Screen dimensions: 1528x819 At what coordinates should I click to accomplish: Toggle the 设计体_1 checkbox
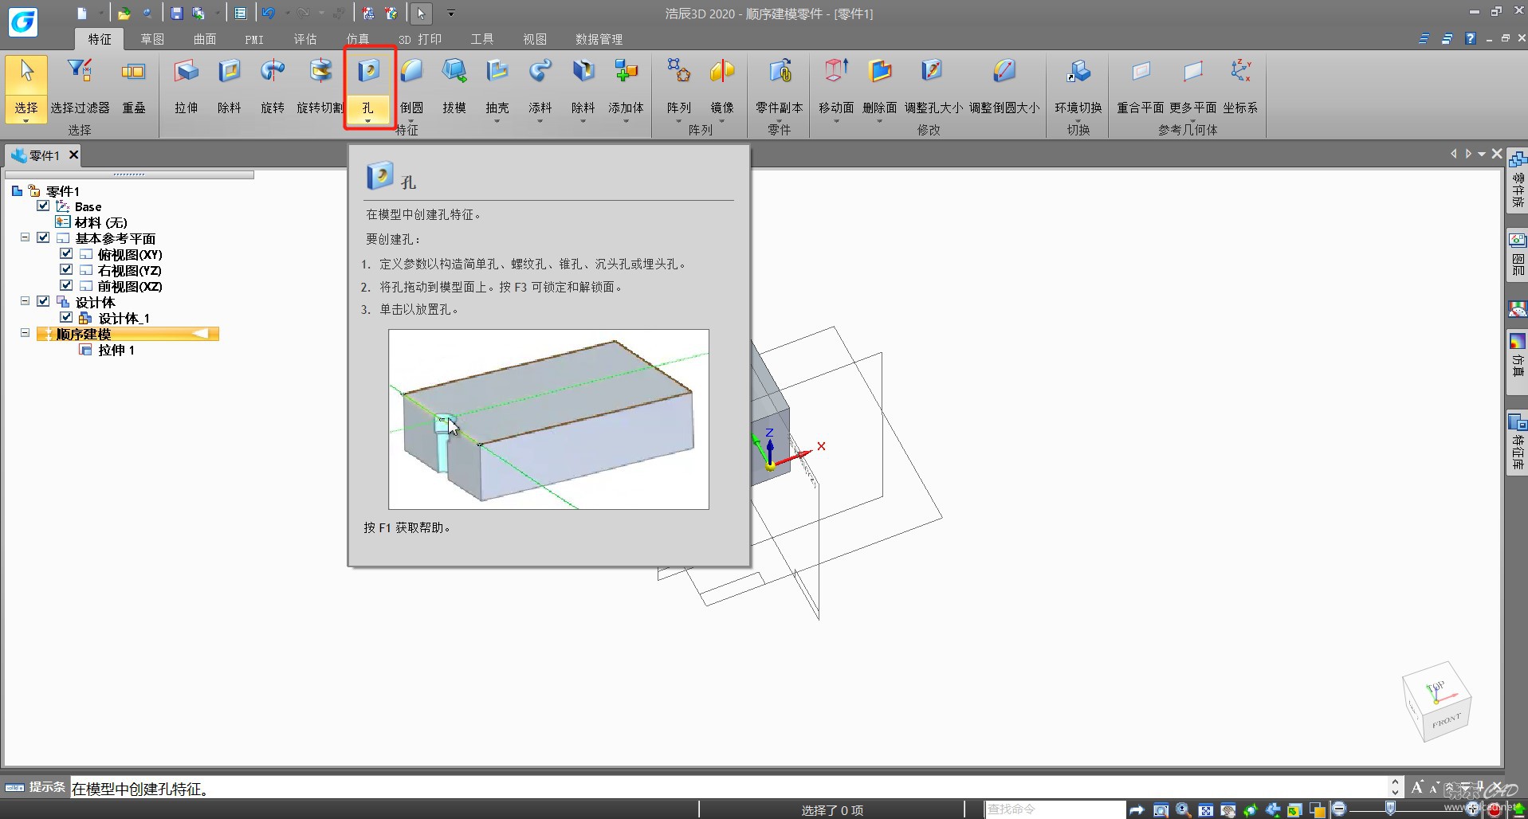click(66, 317)
